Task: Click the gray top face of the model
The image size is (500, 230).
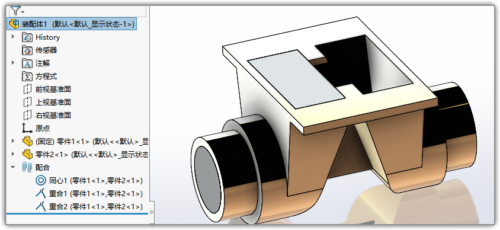Action: coord(297,78)
